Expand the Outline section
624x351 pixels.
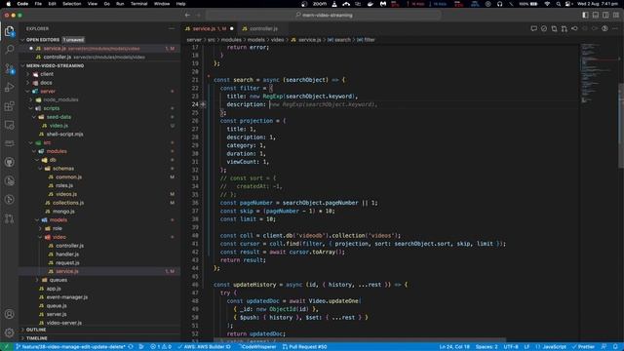point(36,330)
